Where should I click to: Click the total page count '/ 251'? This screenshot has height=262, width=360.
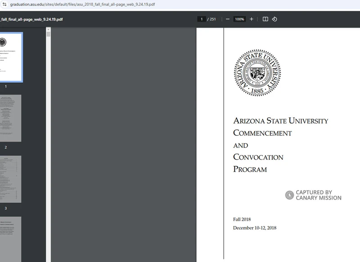pos(211,19)
